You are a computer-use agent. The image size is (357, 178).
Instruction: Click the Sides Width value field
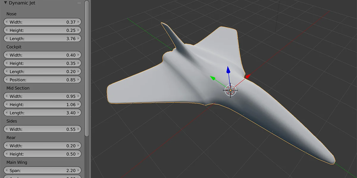pyautogui.click(x=42, y=129)
